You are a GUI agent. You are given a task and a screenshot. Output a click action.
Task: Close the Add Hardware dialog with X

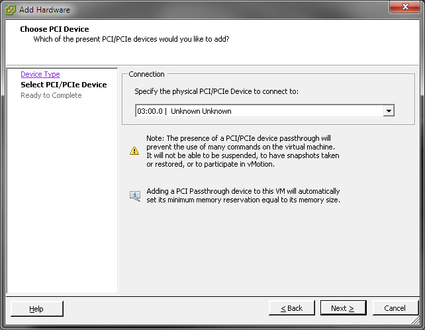404,7
